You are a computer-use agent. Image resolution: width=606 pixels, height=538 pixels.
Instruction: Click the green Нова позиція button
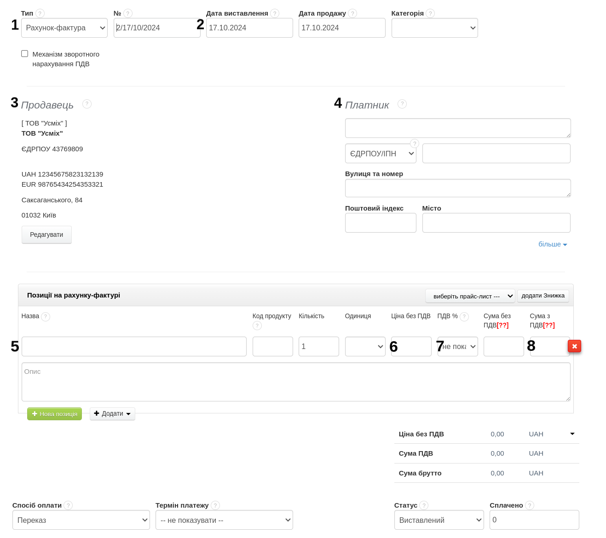54,414
